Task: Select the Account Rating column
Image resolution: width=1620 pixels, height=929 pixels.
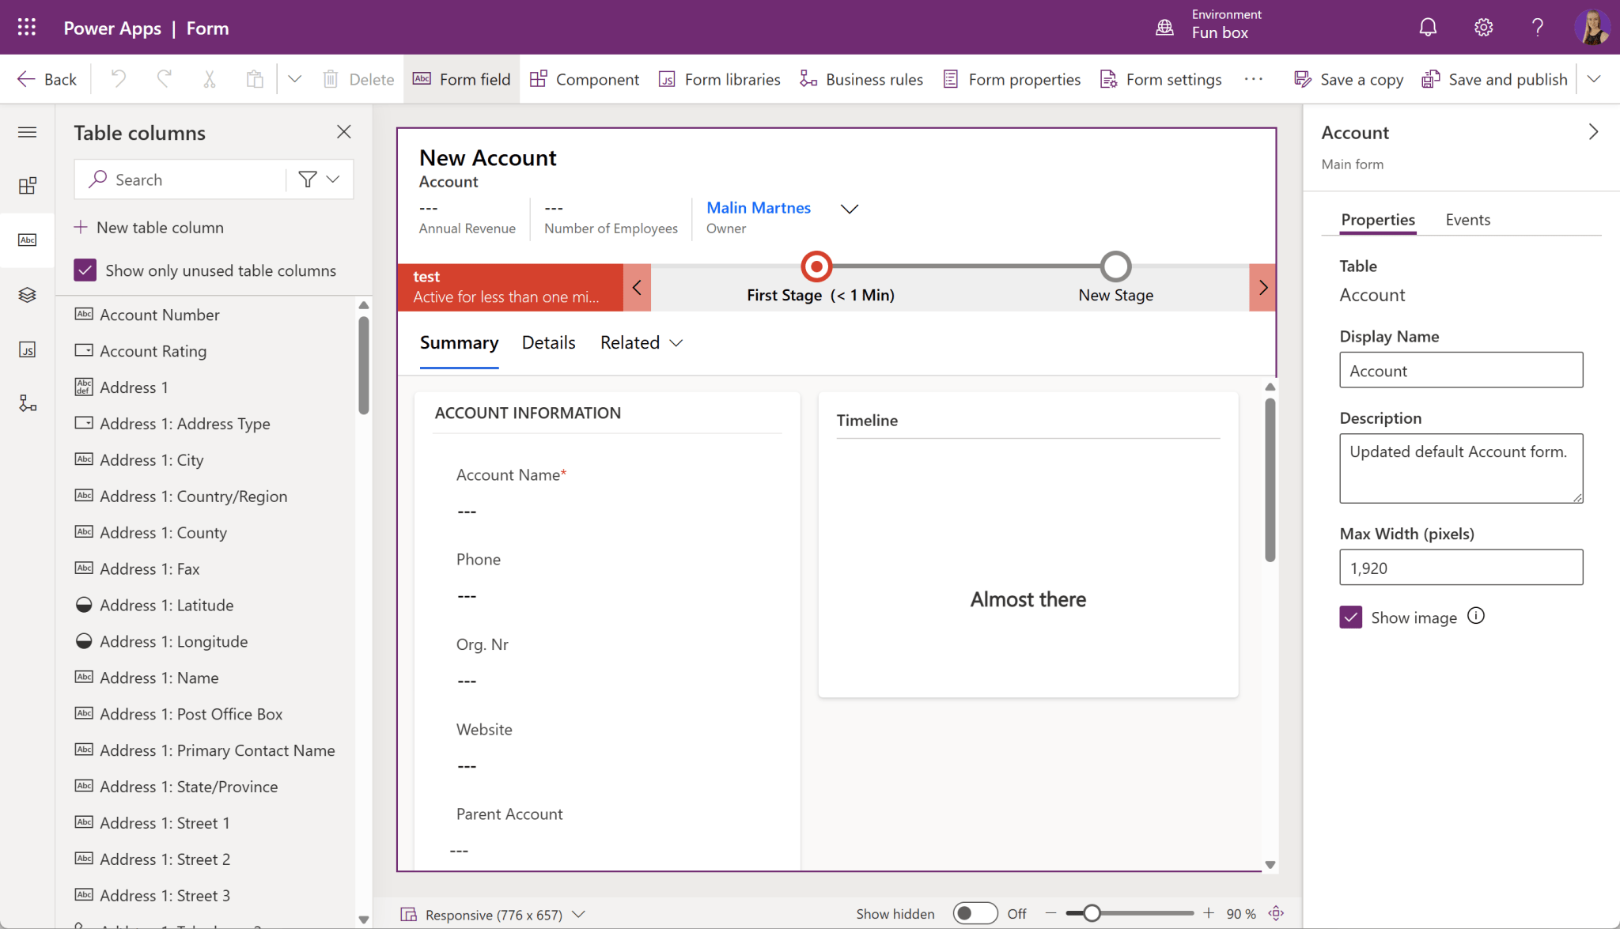Action: tap(141, 351)
